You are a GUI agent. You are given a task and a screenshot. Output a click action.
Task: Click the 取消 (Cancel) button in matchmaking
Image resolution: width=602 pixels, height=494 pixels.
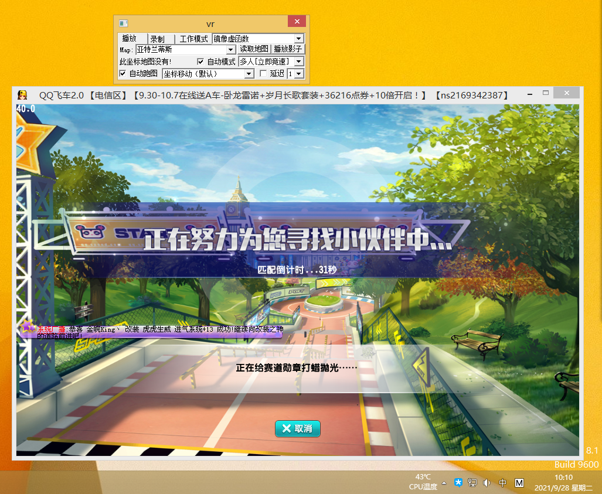click(297, 428)
